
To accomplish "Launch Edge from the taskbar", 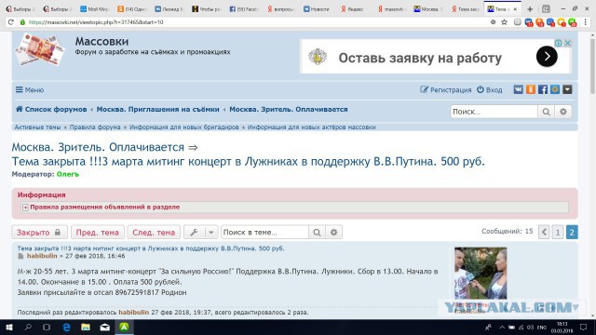I will coord(66,327).
